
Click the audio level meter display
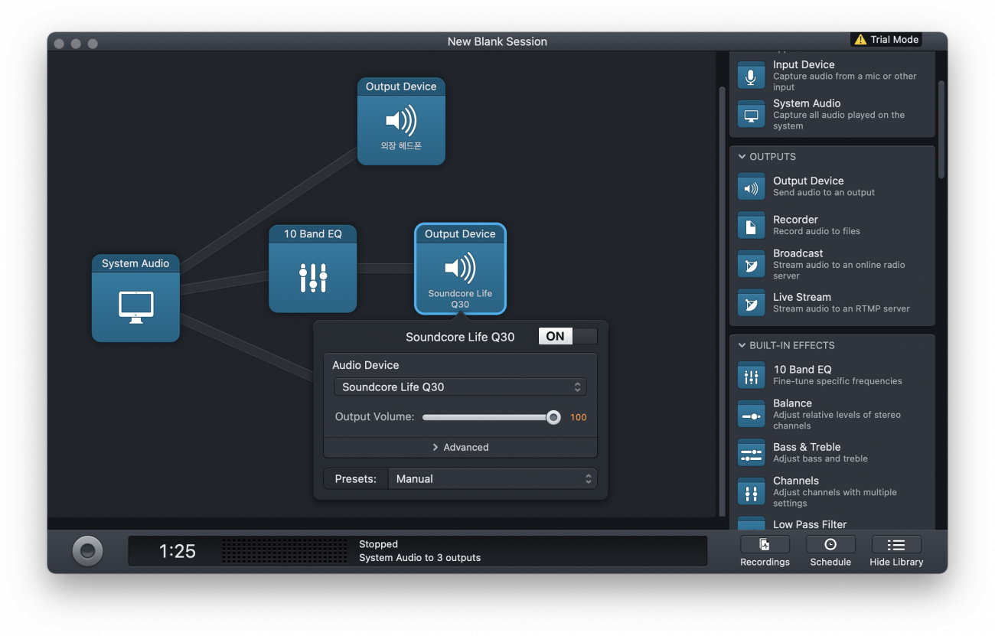pos(284,551)
